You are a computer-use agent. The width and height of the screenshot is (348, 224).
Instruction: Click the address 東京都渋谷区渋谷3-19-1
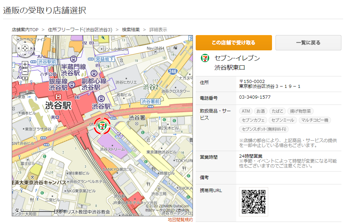coord(270,86)
